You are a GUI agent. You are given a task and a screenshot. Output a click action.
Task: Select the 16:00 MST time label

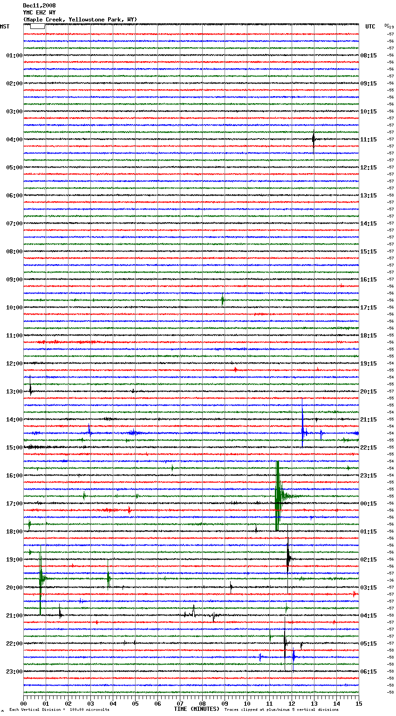14,476
